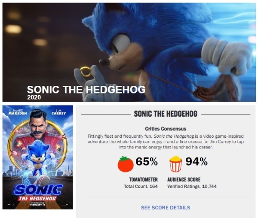Select the 65% Tomatometer score
The image size is (258, 218).
point(147,162)
